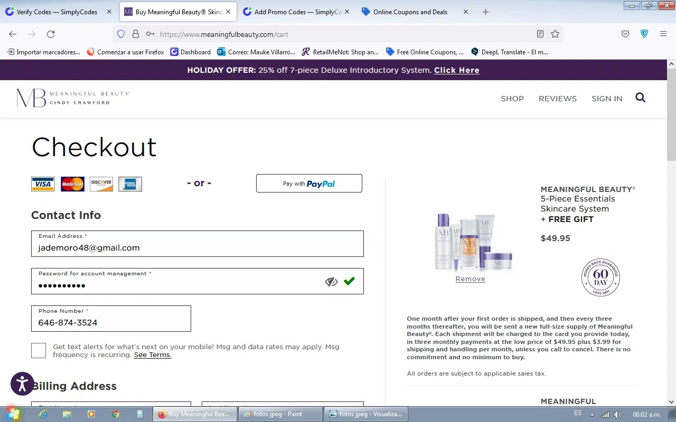Open the Pocket save icon
Image resolution: width=676 pixels, height=422 pixels.
625,34
